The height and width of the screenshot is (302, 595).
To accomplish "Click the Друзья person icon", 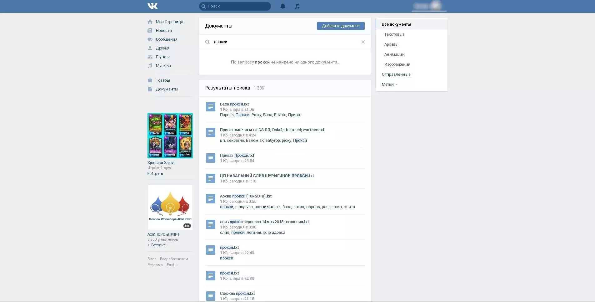I will (150, 48).
